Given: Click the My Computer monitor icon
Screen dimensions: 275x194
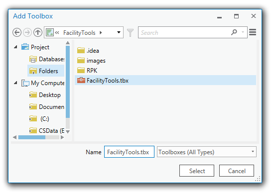Looking at the screenshot, I should 25,83.
